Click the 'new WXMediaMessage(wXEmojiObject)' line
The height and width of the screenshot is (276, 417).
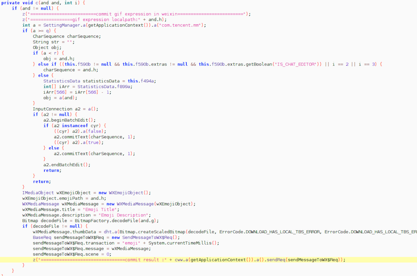pos(109,204)
